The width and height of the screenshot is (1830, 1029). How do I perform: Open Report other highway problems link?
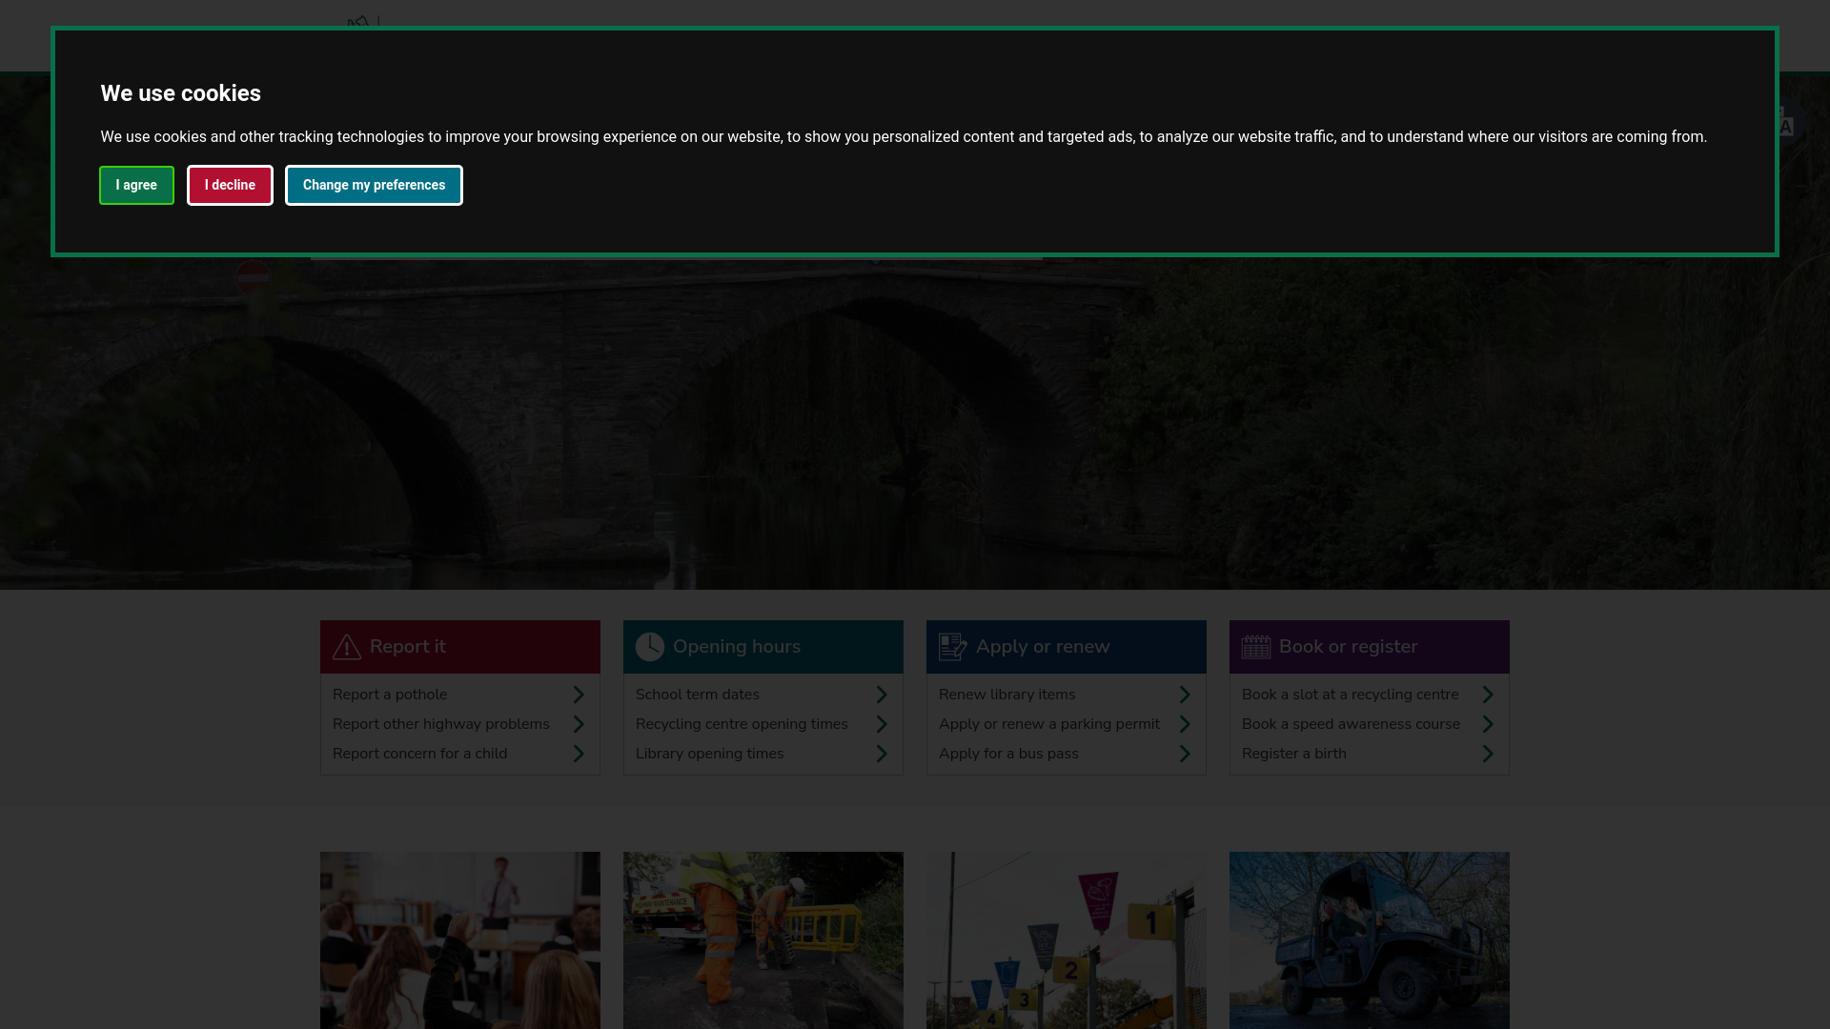tap(441, 724)
